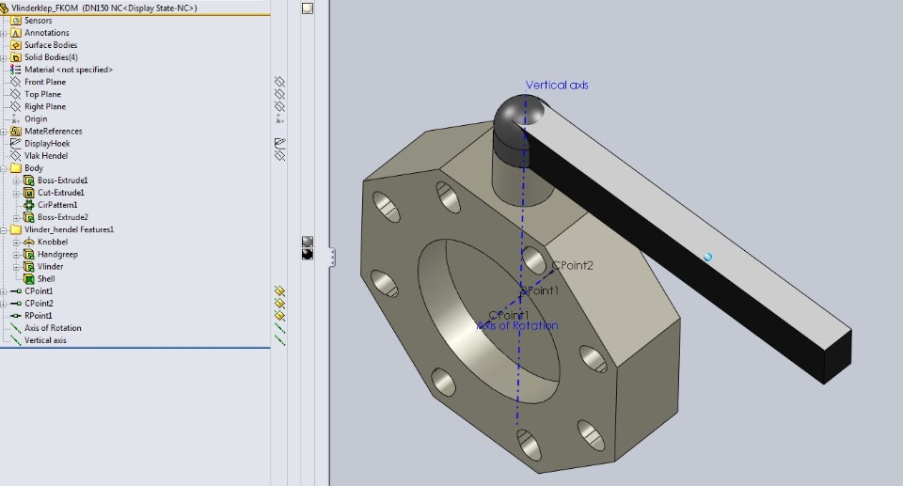Expand the Solid Bodies(4) node
Screen dimensions: 903x486
point(3,57)
